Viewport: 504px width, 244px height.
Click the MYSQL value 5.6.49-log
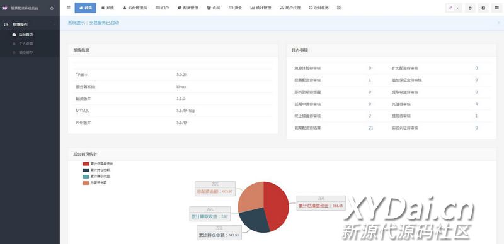185,111
